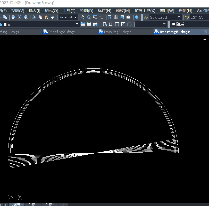The height and width of the screenshot is (206, 209).
Task: Click the viewports dialog icon
Action: pyautogui.click(x=105, y=24)
